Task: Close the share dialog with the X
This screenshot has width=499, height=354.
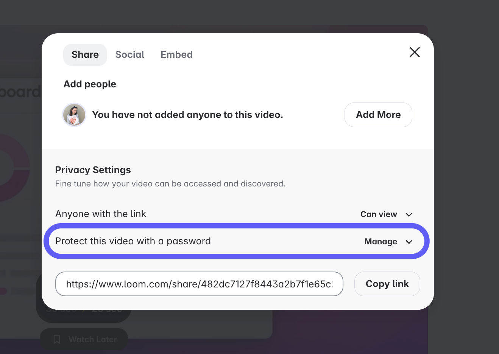Action: point(415,52)
